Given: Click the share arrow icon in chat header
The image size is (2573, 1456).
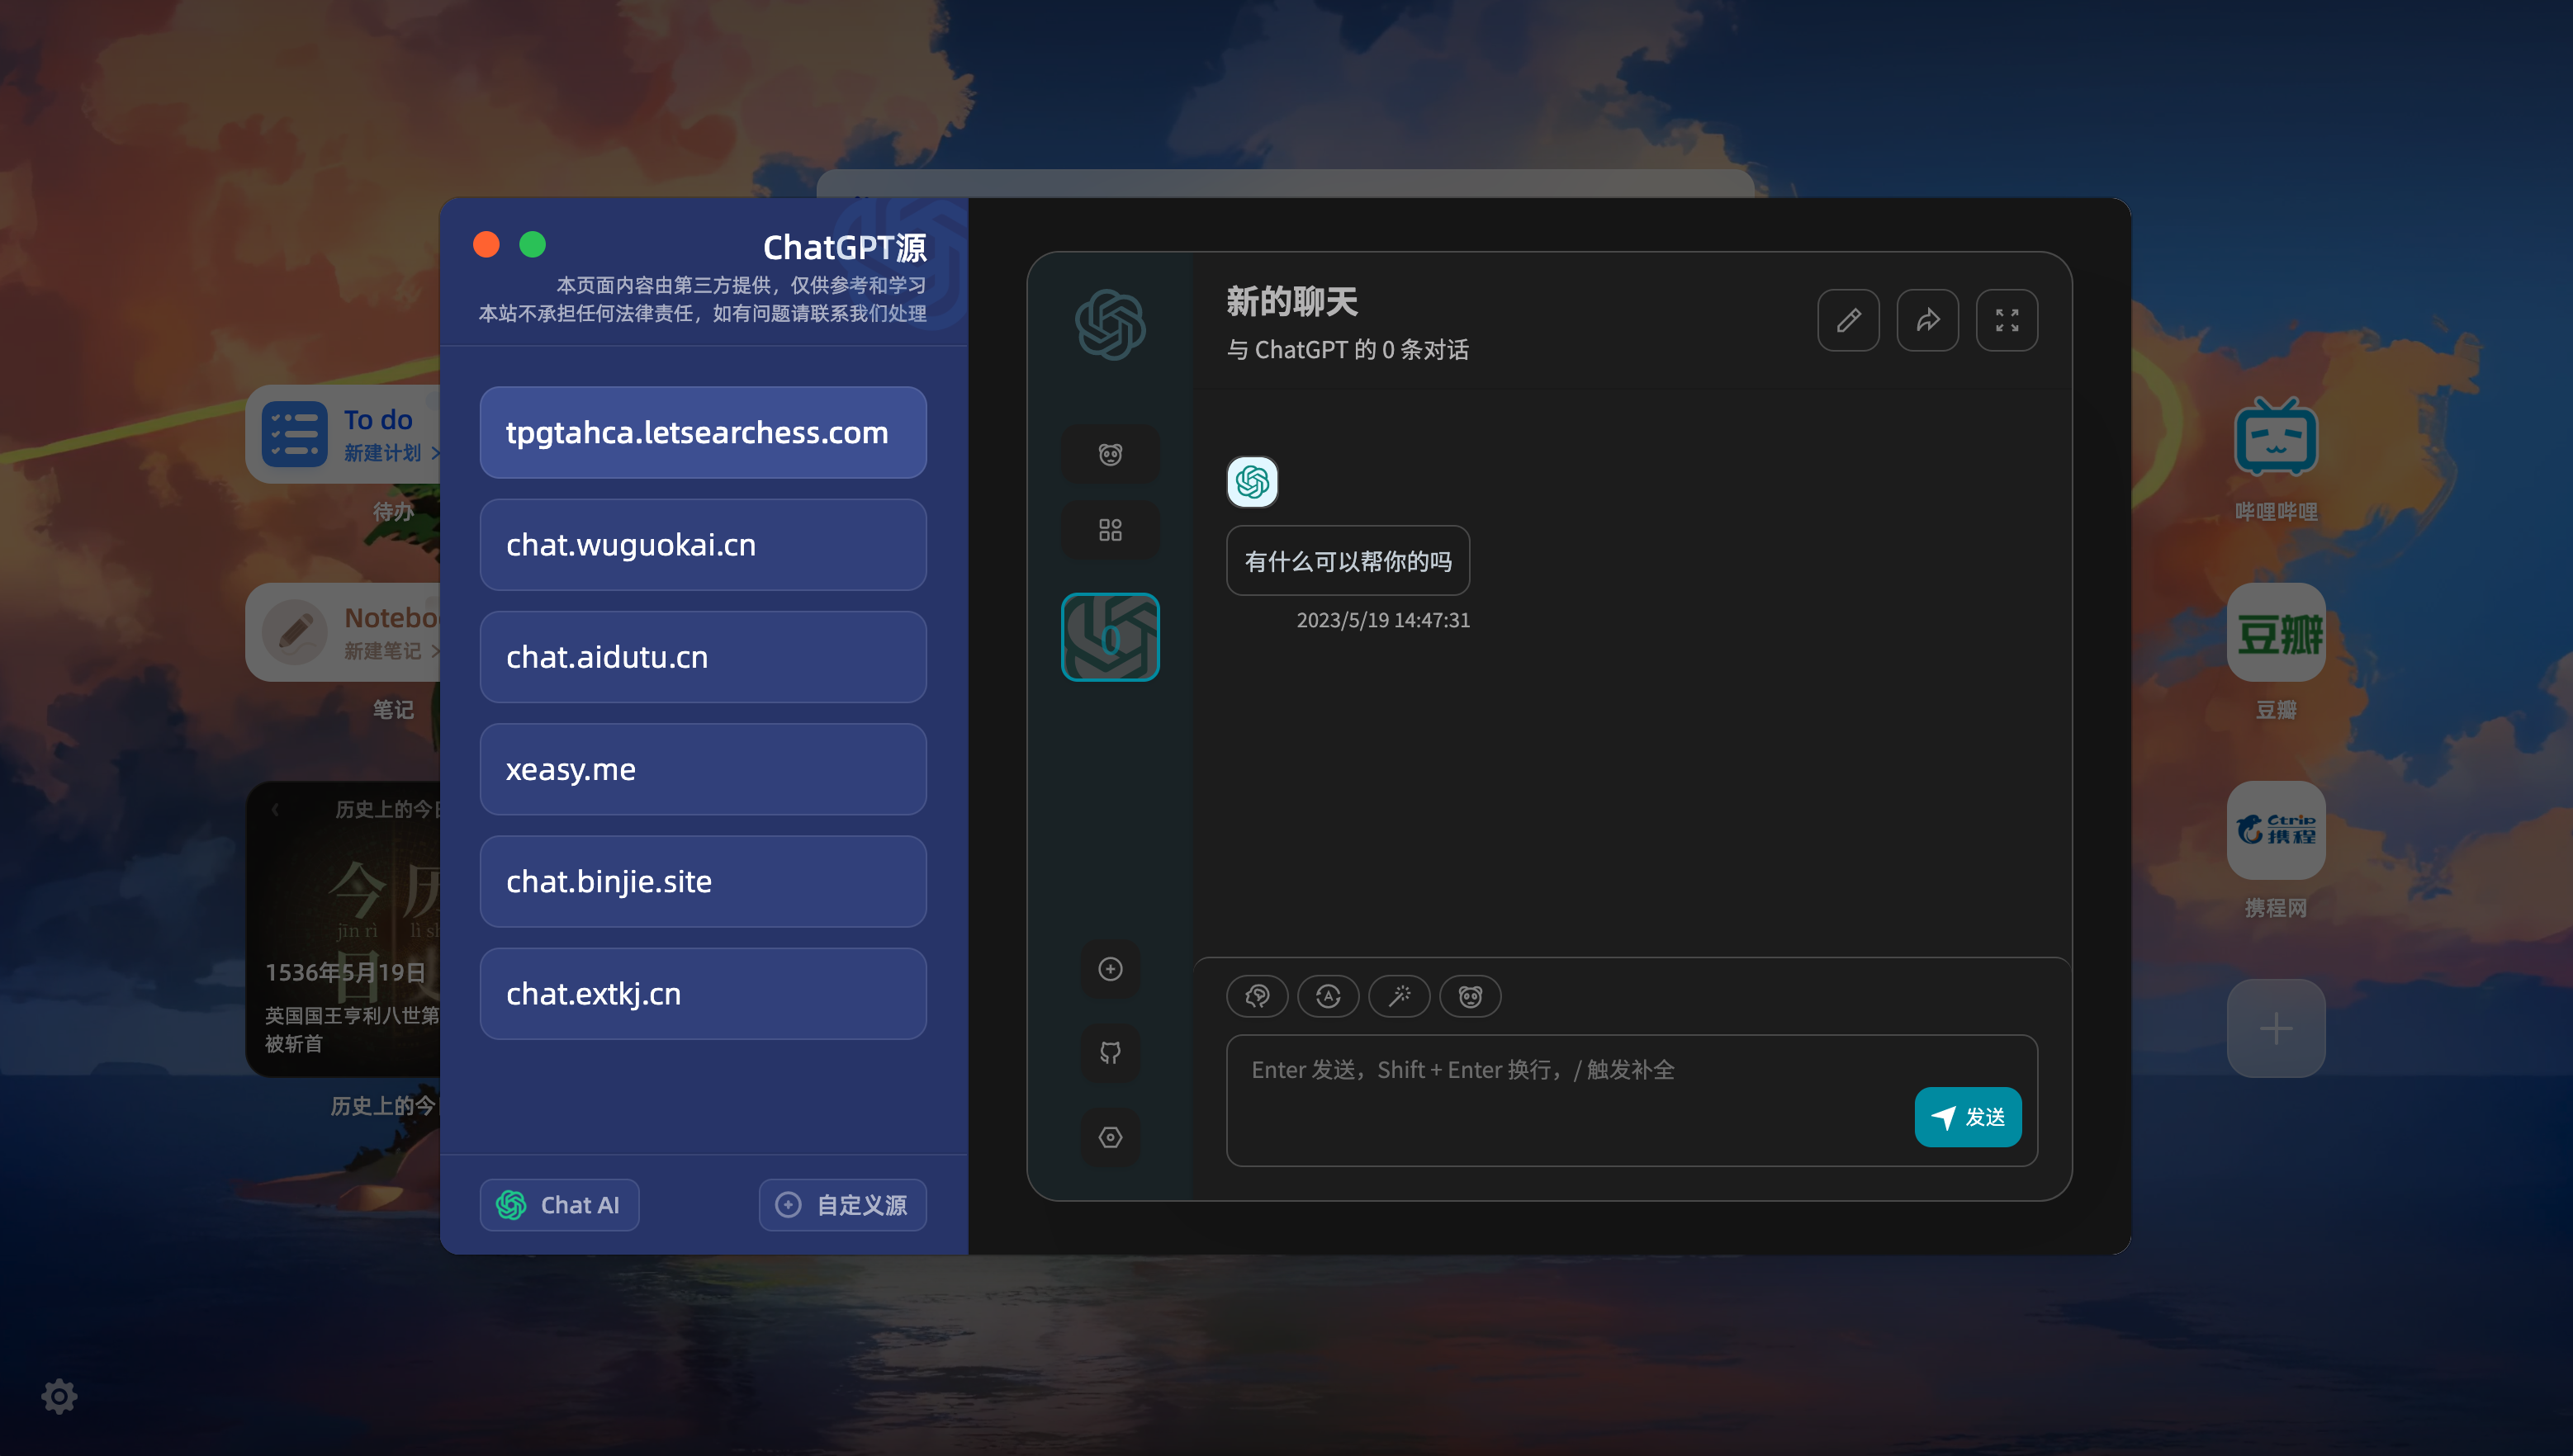Looking at the screenshot, I should tap(1926, 320).
